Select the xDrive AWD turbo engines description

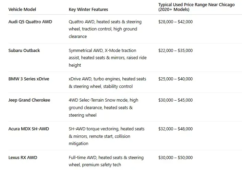click(107, 83)
